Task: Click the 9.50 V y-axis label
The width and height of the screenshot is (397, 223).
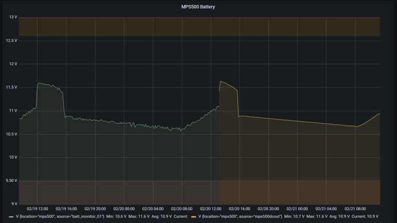Action: pos(10,180)
